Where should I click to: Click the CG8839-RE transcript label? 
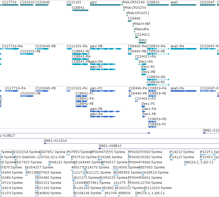click(x=156, y=51)
